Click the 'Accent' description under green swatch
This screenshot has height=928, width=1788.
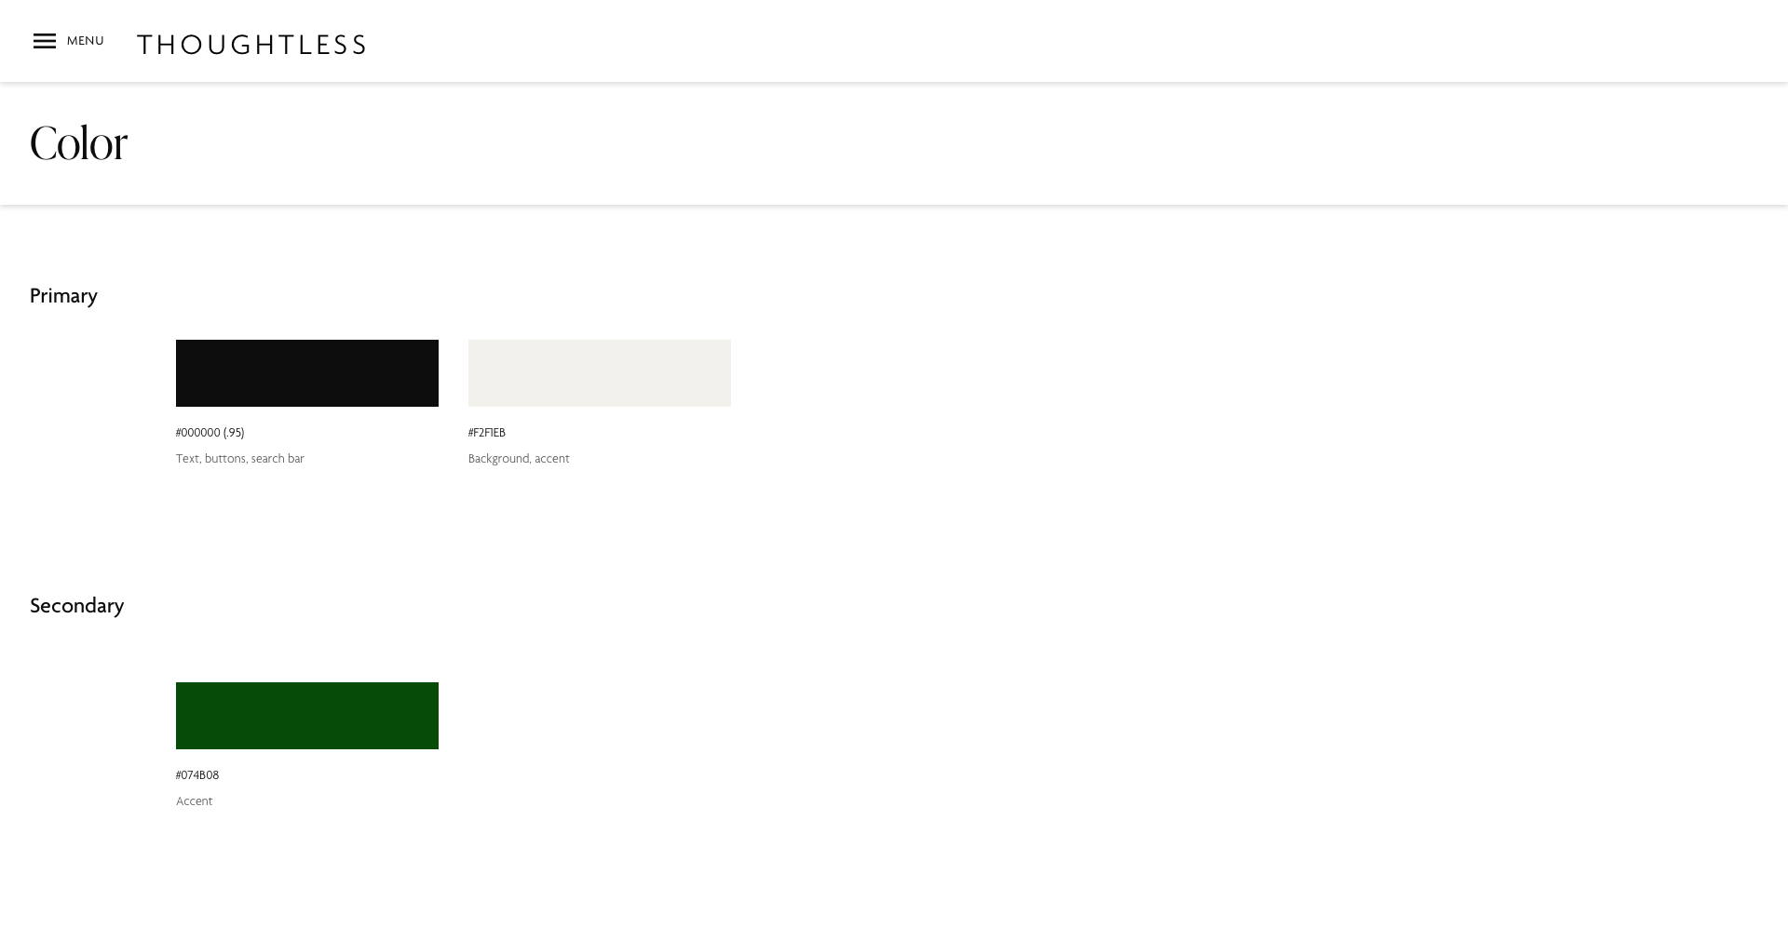(x=195, y=801)
